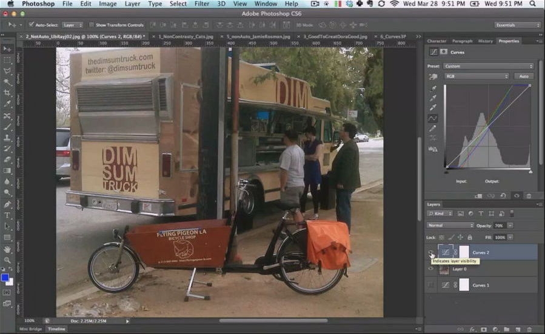Screen dimensions: 545x334
Task: Click the Layer 0 thumbnail
Action: coord(444,269)
